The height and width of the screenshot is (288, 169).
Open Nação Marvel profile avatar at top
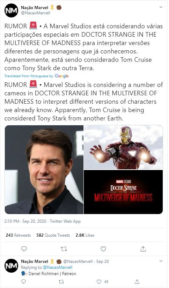pyautogui.click(x=11, y=10)
